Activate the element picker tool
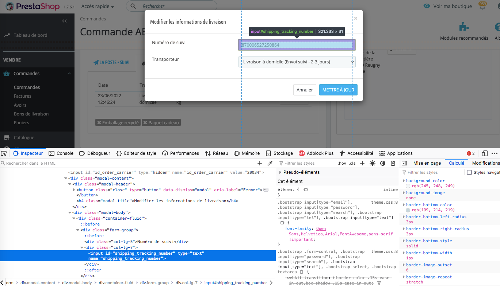This screenshot has height=286, width=500. tap(4, 153)
